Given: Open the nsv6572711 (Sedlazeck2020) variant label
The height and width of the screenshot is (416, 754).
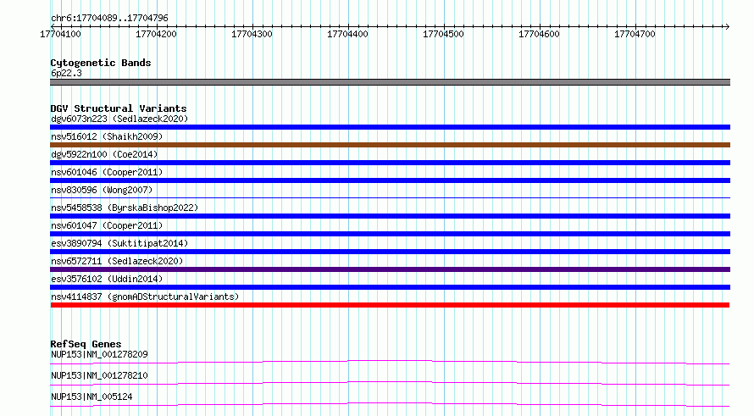Looking at the screenshot, I should tap(117, 261).
